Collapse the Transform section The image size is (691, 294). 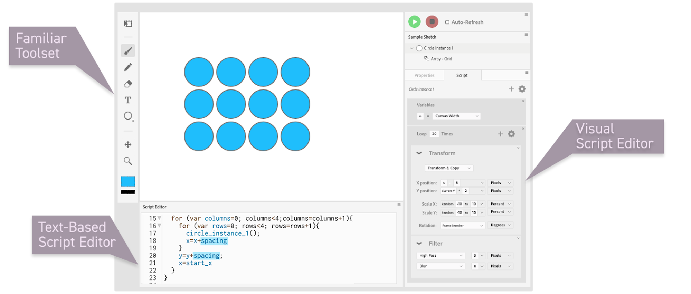419,153
